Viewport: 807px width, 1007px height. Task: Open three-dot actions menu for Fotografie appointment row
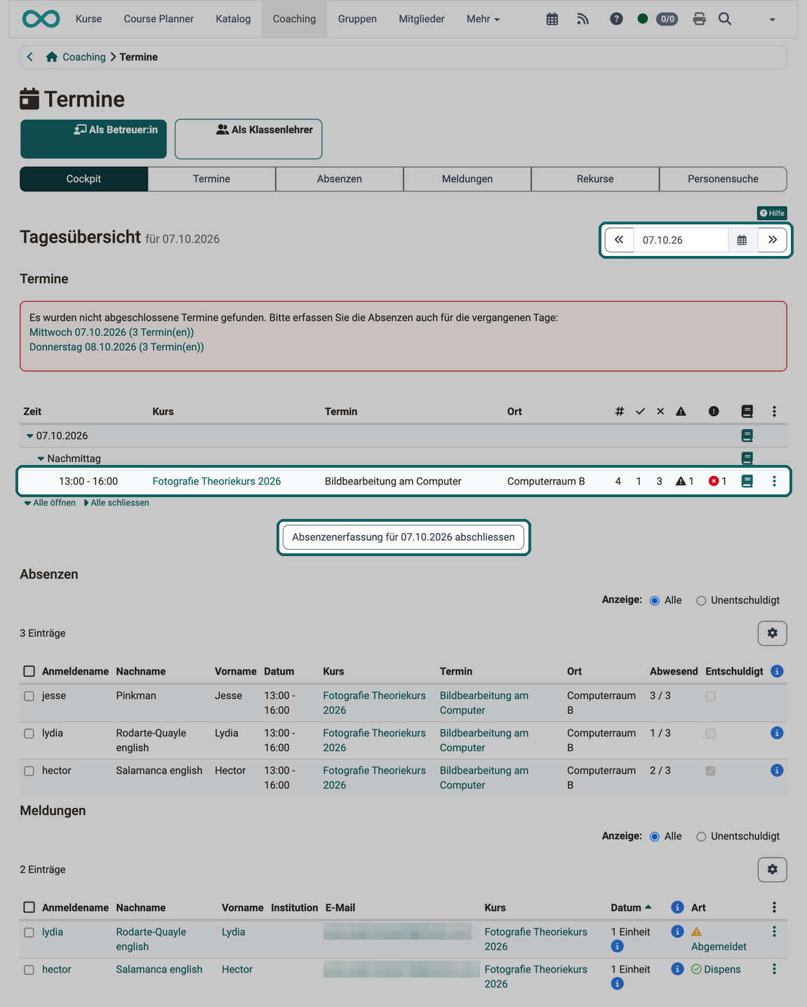774,481
